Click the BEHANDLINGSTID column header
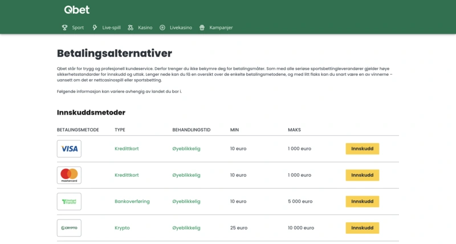This screenshot has width=456, height=244. point(192,130)
